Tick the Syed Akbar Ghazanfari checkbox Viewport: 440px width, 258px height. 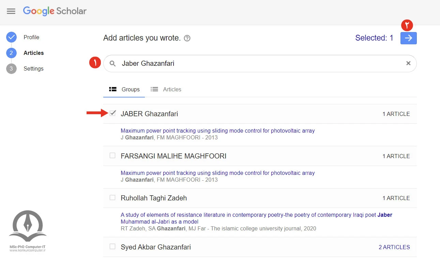112,247
